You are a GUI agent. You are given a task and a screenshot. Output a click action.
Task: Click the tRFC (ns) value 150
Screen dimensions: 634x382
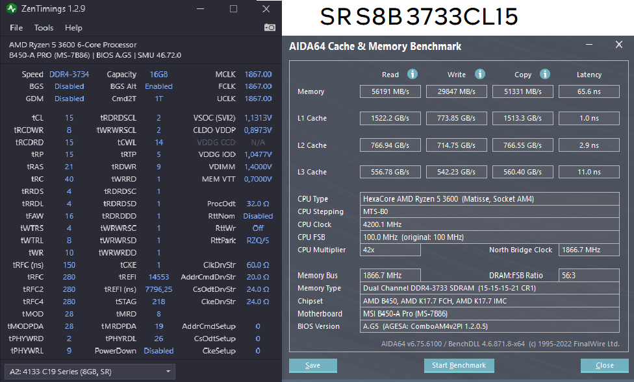69,265
